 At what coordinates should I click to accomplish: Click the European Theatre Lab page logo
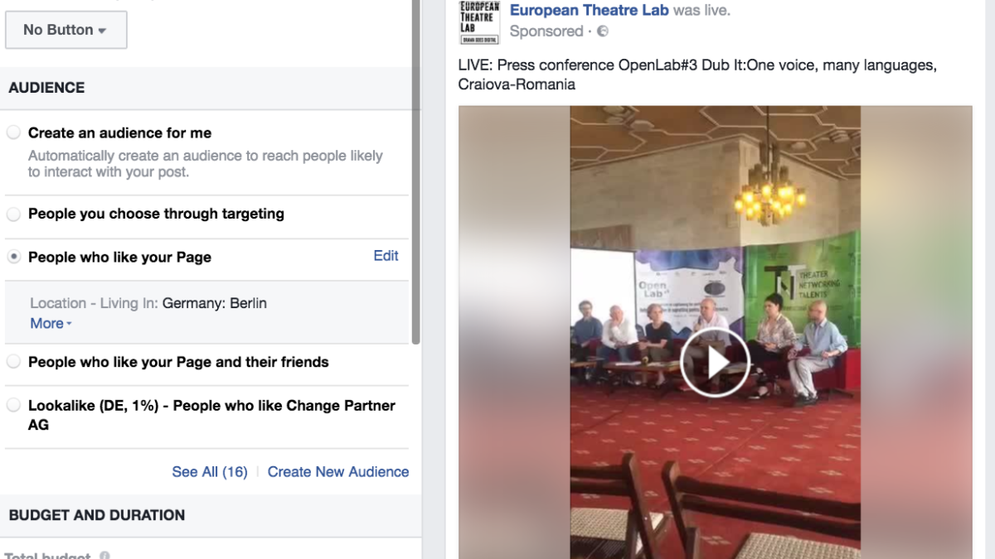[479, 22]
